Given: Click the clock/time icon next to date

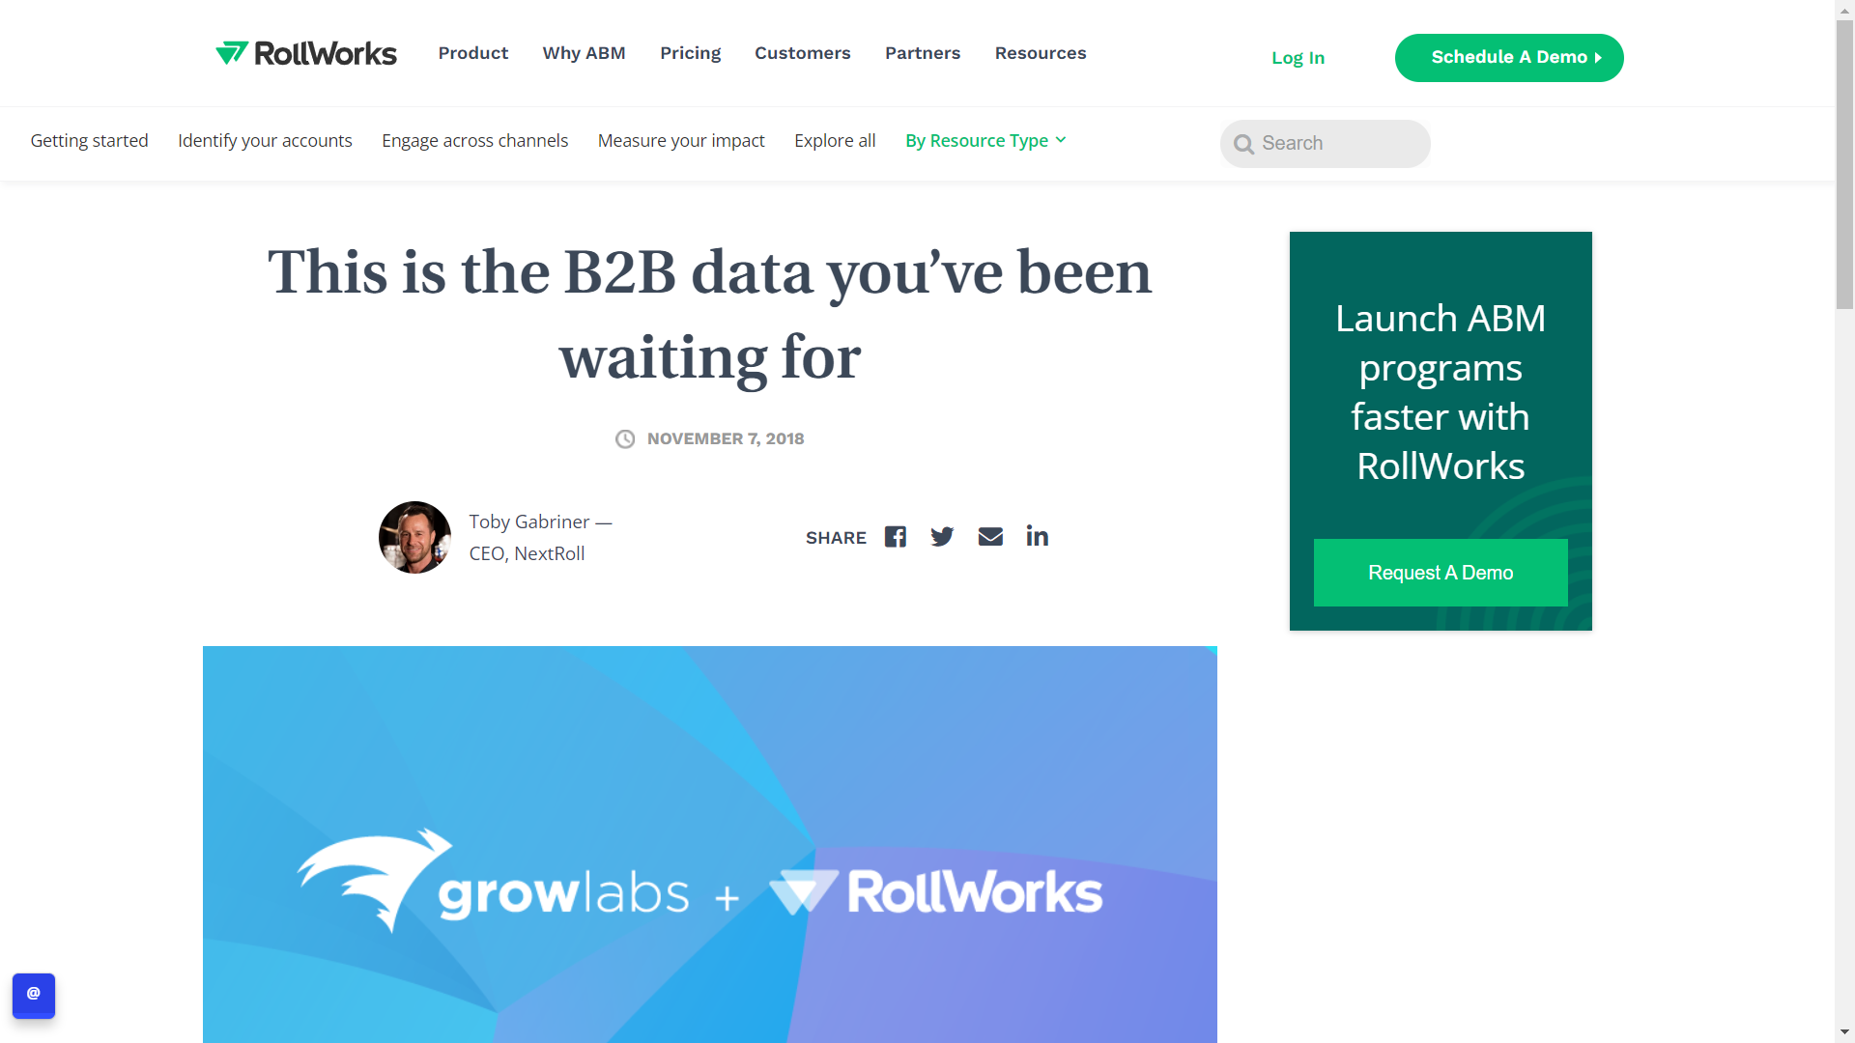Looking at the screenshot, I should (x=625, y=439).
